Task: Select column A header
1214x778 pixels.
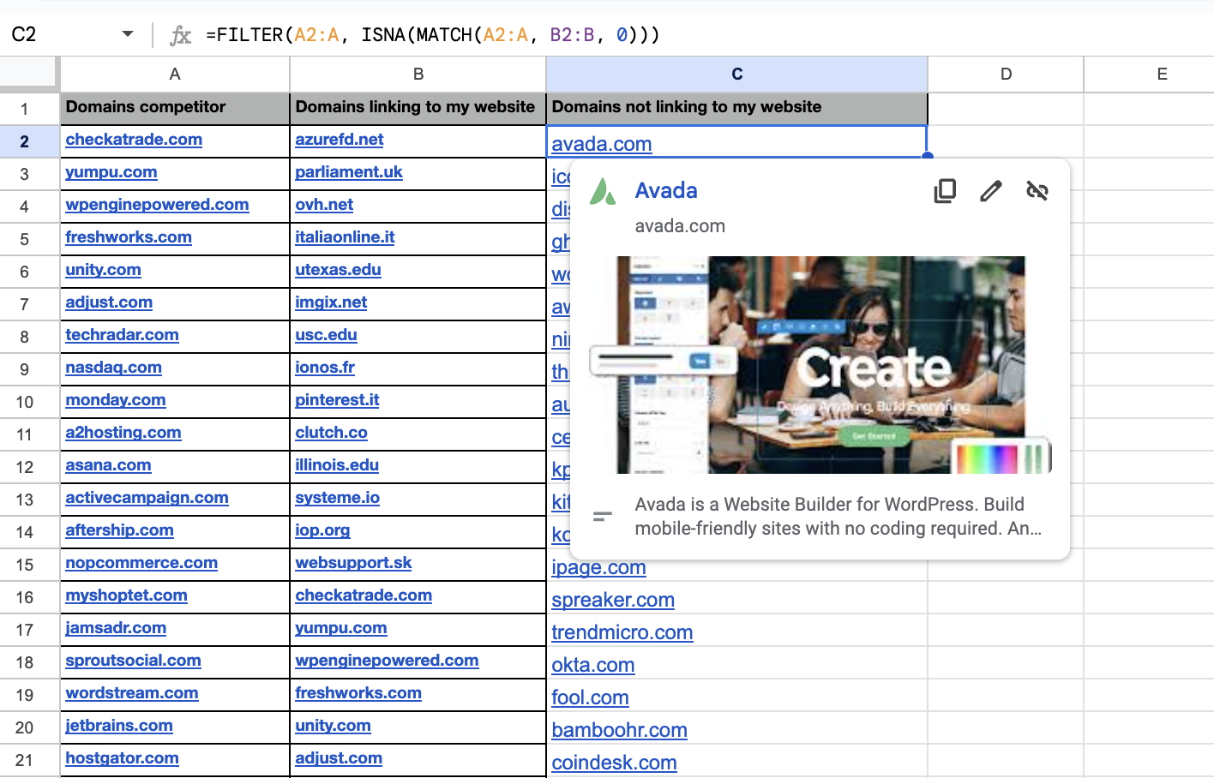Action: point(175,75)
